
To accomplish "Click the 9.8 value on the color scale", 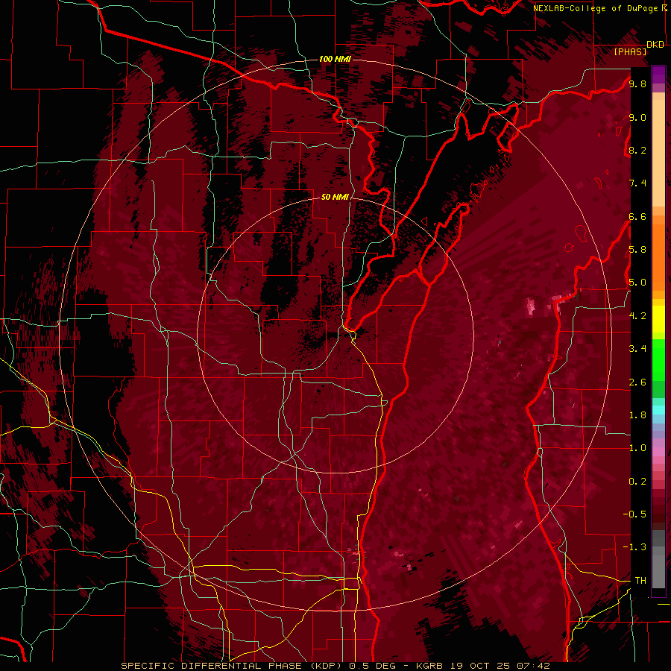I will point(637,84).
